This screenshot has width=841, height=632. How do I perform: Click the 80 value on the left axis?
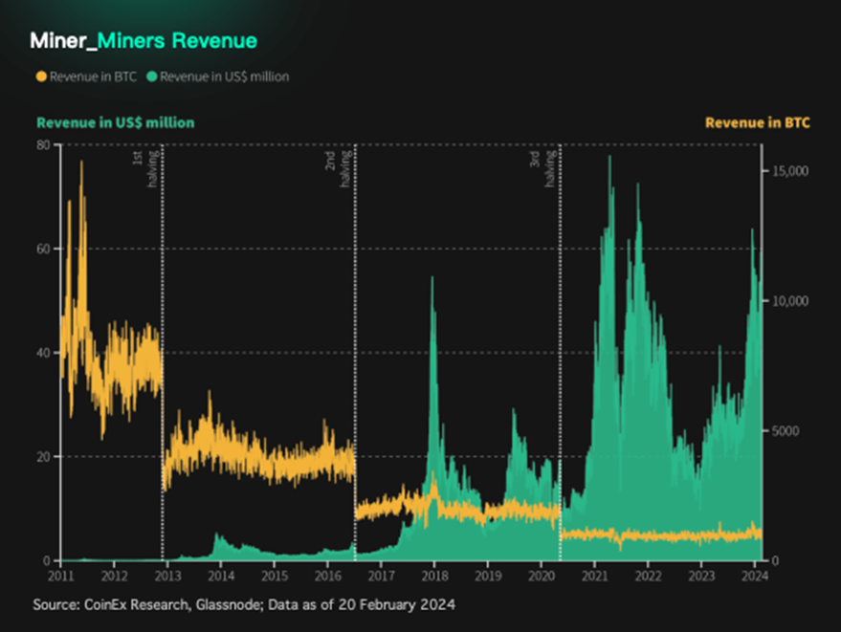[x=44, y=144]
